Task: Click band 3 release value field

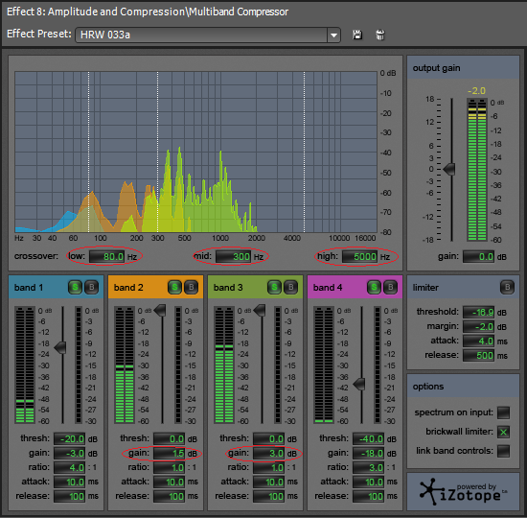Action: click(268, 496)
